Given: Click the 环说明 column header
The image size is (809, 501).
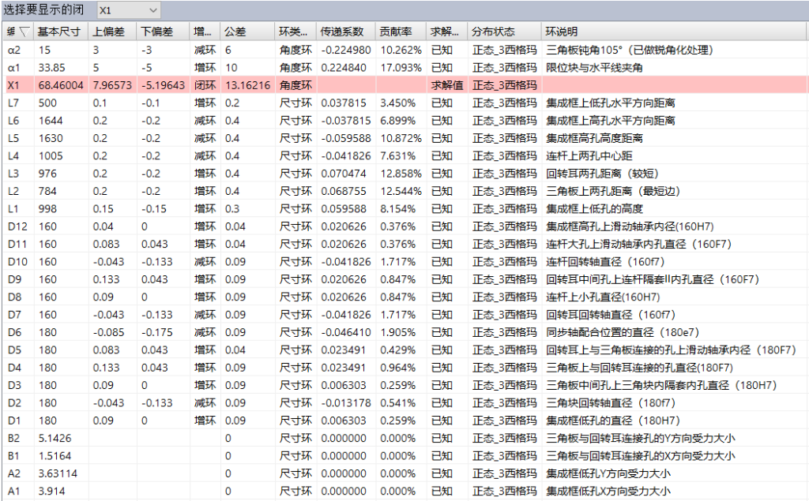Looking at the screenshot, I should click(561, 32).
